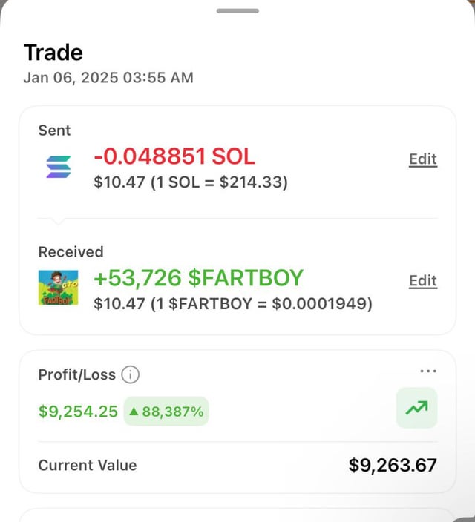Tap the Current Value label

point(88,466)
